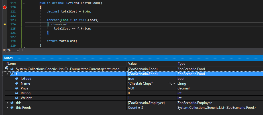263x115 pixels.
Task: Open the text visualizer magnifier icon
Action: [x=170, y=83]
